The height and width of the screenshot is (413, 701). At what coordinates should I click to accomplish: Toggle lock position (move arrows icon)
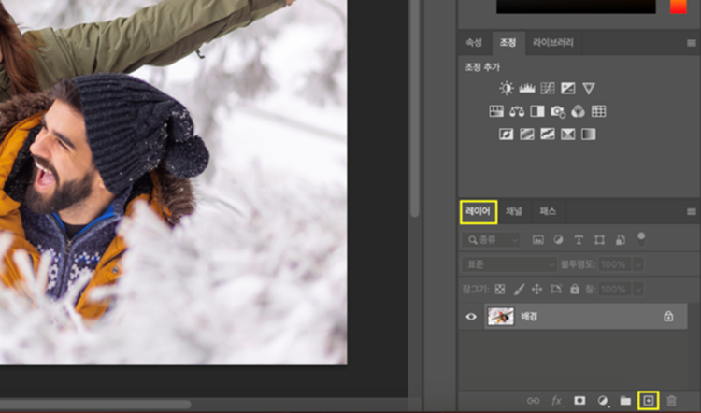[x=536, y=289]
